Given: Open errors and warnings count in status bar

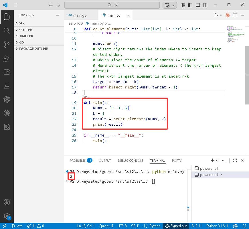Looking at the screenshot, I should point(35,226).
